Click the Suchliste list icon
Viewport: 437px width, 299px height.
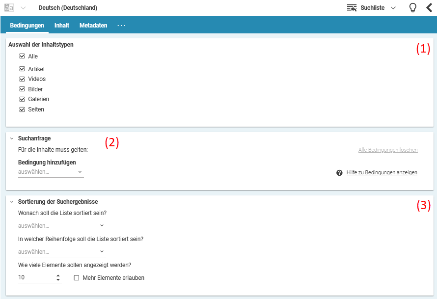point(352,7)
